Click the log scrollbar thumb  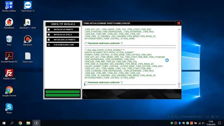click(179, 84)
